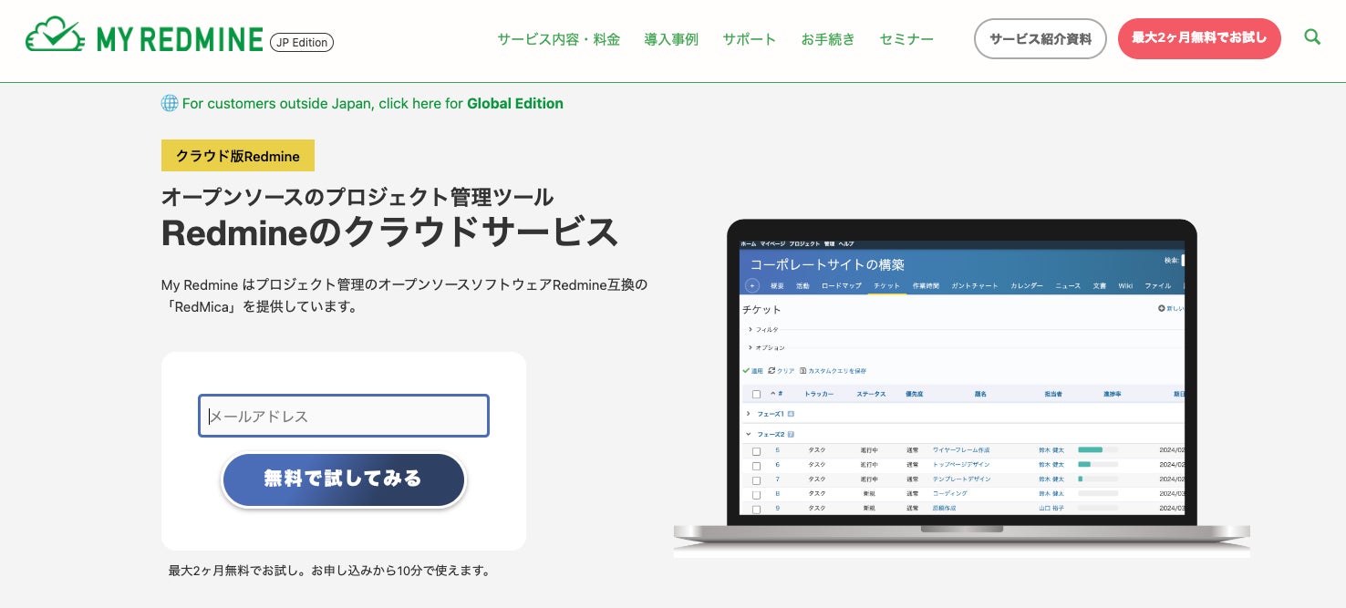This screenshot has height=608, width=1346.
Task: Follow the Global Edition link
Action: 514,103
